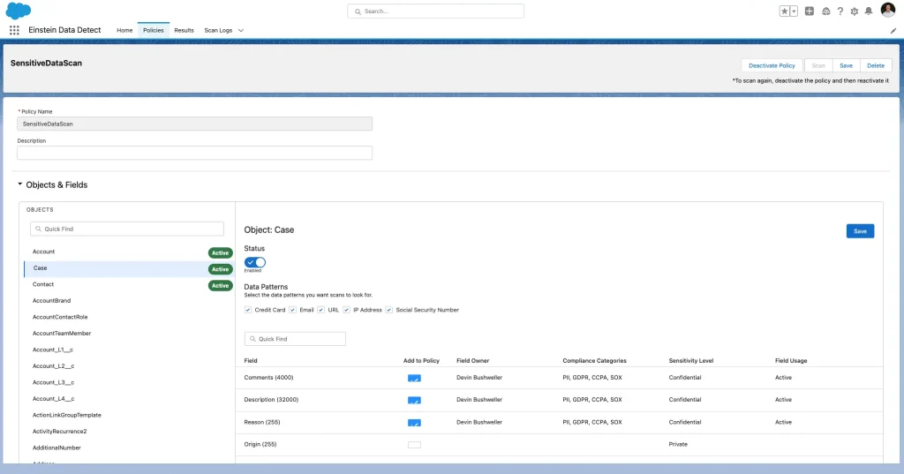
Task: Open the favorites list dropdown arrow
Action: (x=794, y=11)
